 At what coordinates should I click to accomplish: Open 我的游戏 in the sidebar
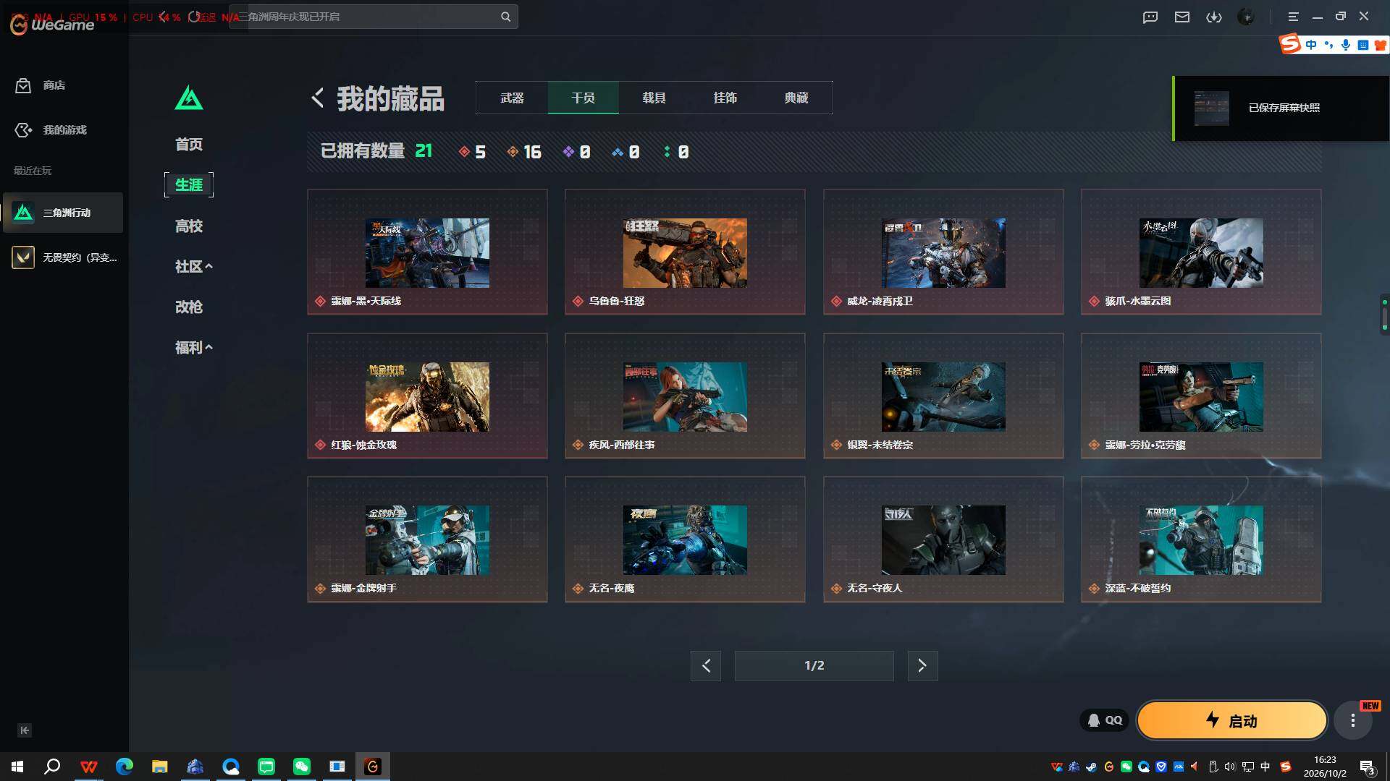(51, 130)
